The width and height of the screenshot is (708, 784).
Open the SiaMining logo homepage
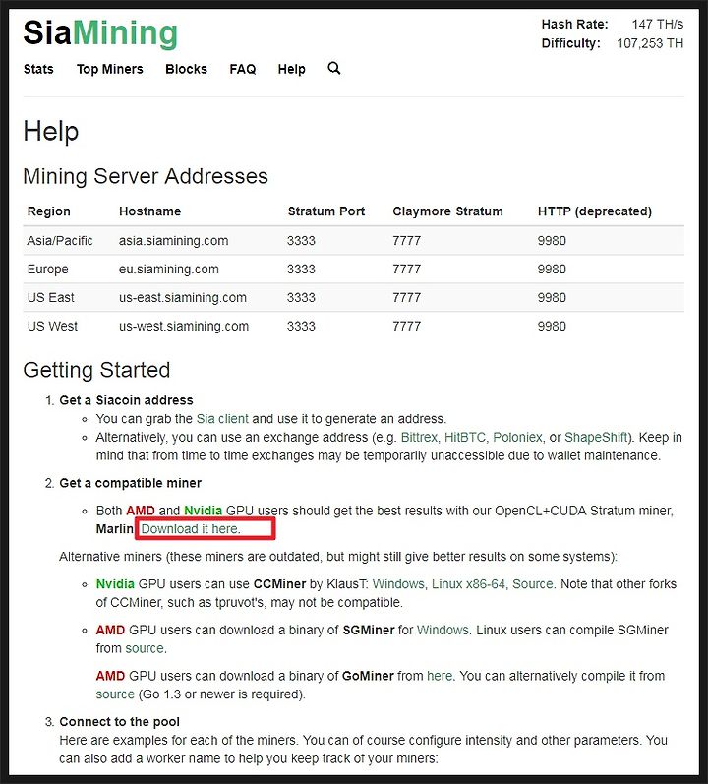[x=100, y=33]
